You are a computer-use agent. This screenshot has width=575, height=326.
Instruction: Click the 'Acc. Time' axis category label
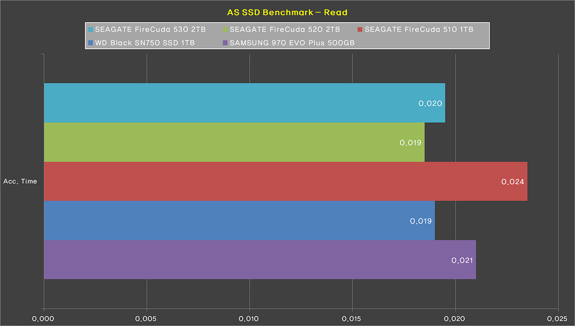20,181
